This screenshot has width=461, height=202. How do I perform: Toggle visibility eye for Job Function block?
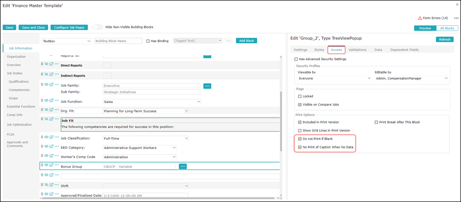46,100
